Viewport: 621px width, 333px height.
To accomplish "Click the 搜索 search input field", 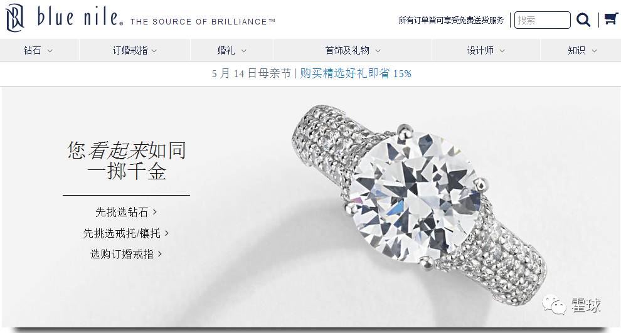I will click(x=542, y=20).
